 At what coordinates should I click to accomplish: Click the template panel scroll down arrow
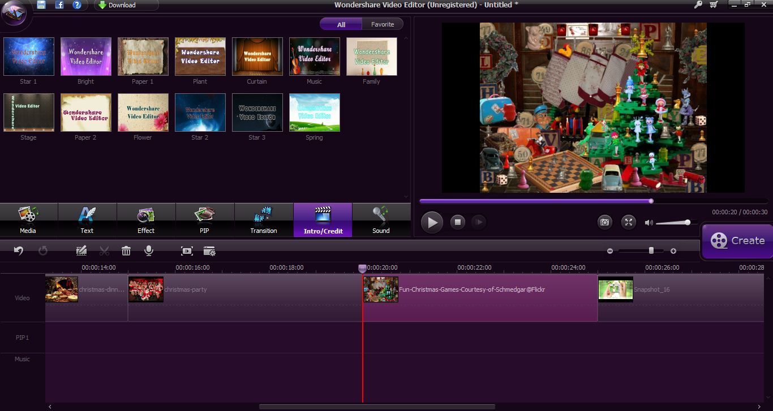[x=406, y=197]
